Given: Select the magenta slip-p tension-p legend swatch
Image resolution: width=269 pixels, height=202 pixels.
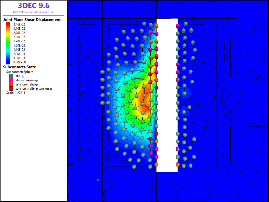Looking at the screenshot, I should point(11,80).
